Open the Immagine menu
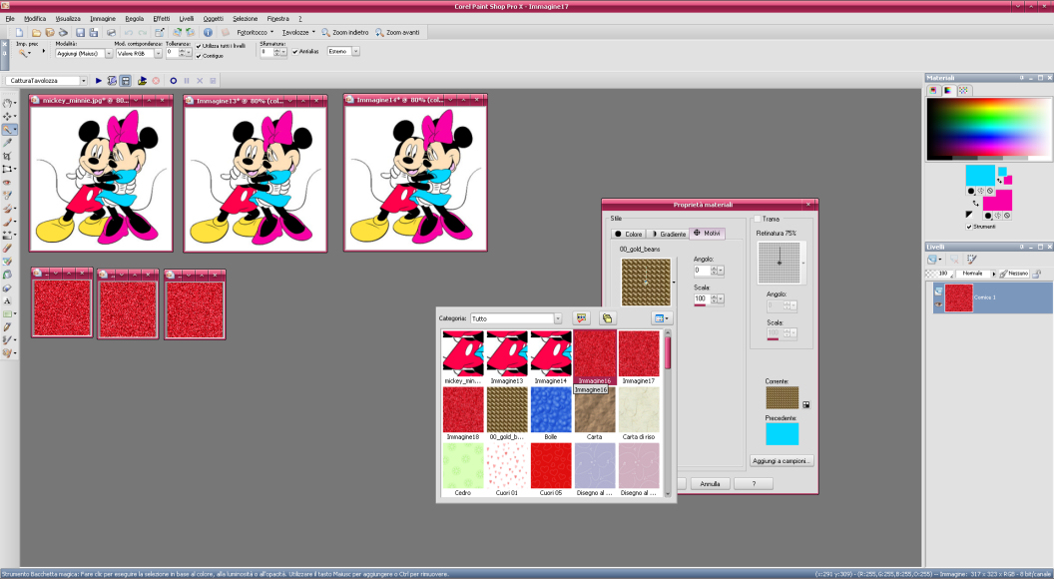 [x=103, y=19]
